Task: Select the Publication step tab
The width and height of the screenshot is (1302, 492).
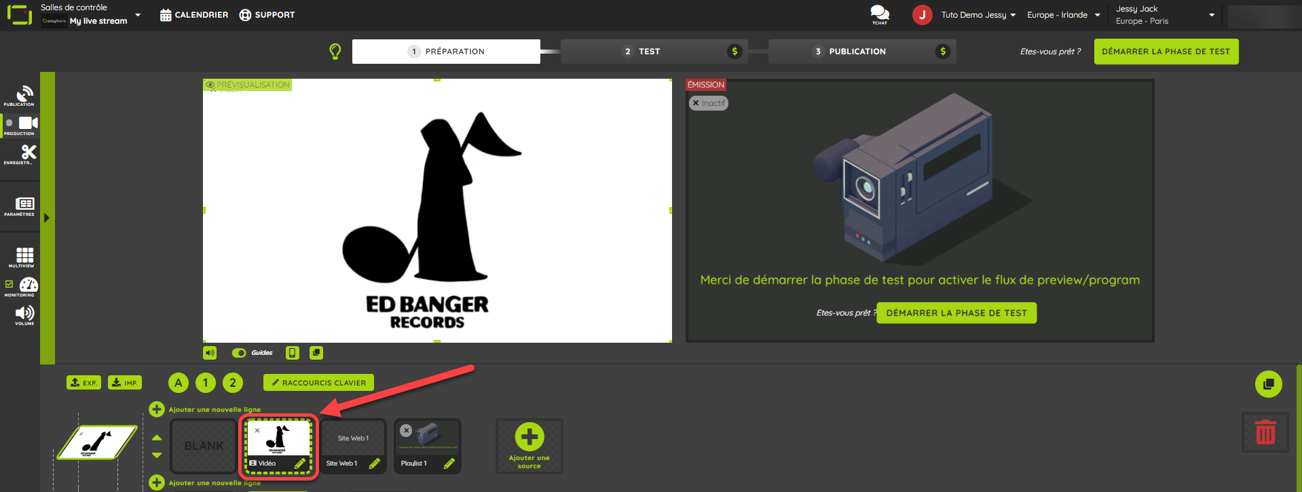Action: [x=862, y=52]
